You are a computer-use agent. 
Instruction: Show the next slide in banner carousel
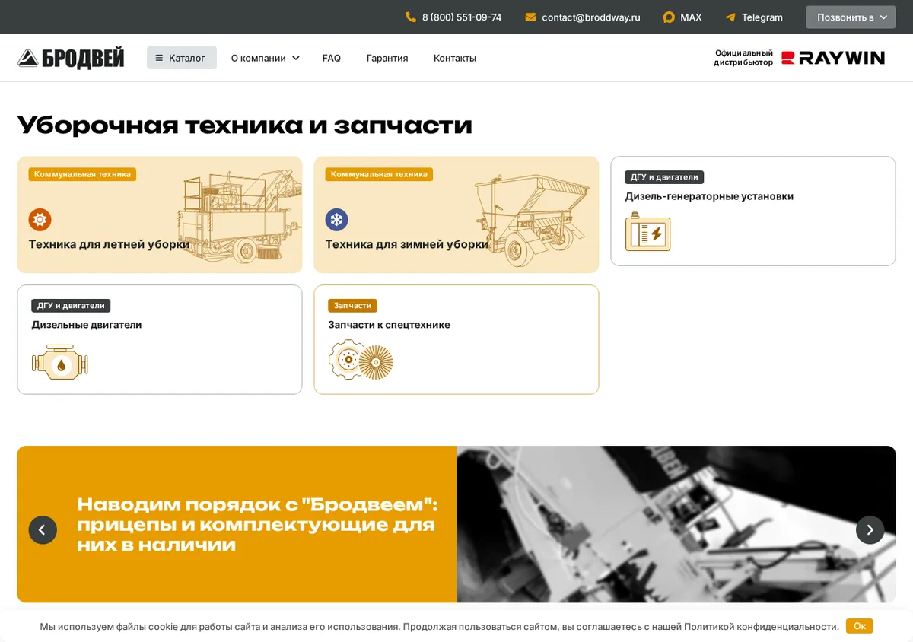click(870, 529)
